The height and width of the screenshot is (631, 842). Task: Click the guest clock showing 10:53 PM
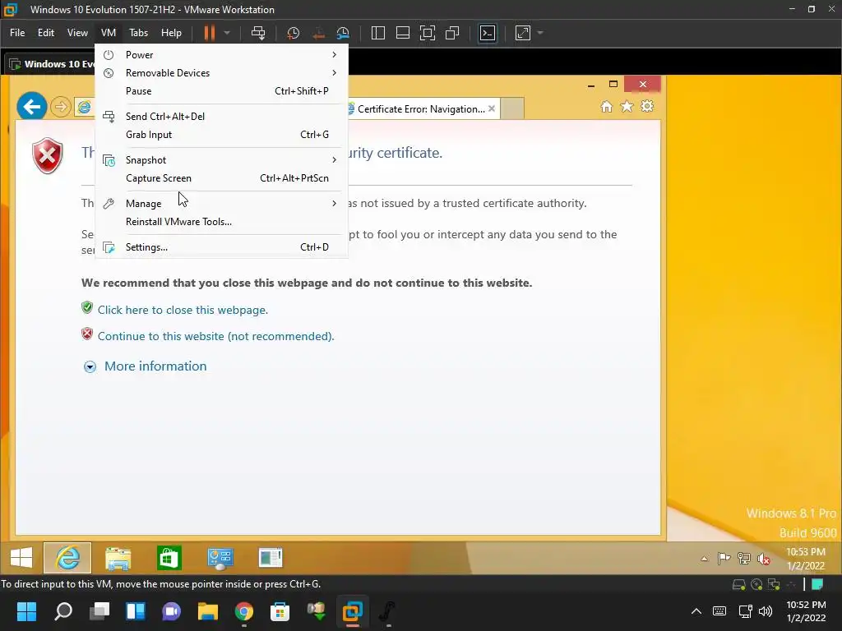pyautogui.click(x=806, y=559)
